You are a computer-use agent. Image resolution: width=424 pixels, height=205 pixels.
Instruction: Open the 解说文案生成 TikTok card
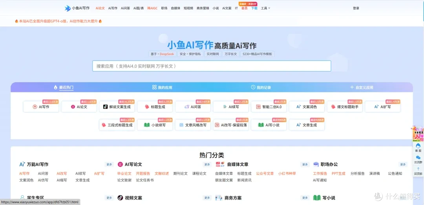(x=117, y=107)
